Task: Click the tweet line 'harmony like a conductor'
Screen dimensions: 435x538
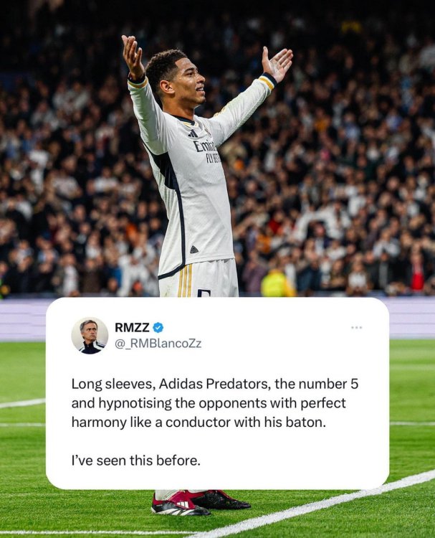Action: 199,423
